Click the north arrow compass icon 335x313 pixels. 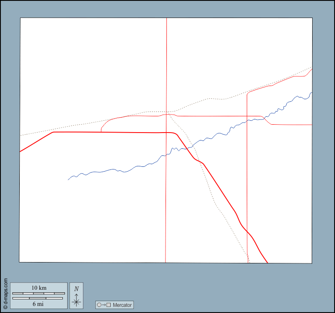pyautogui.click(x=76, y=300)
